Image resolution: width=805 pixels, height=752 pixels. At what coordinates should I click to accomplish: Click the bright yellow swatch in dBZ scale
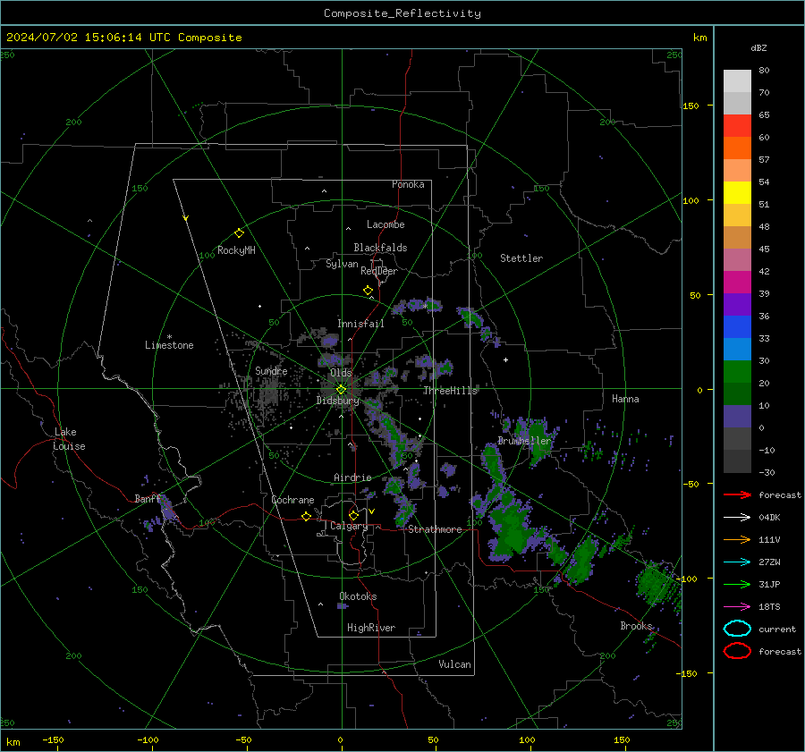[x=737, y=193]
